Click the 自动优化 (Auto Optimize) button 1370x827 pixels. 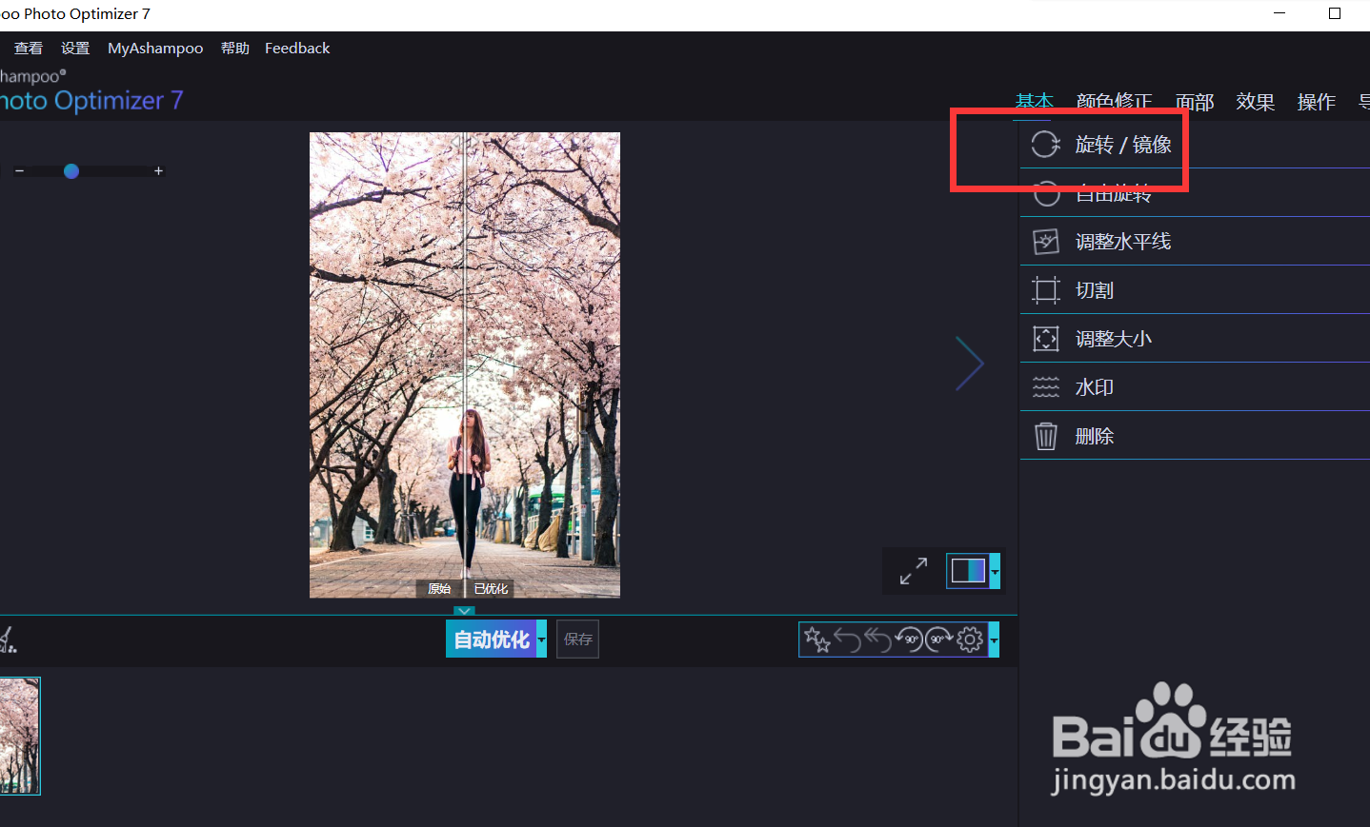pyautogui.click(x=491, y=639)
